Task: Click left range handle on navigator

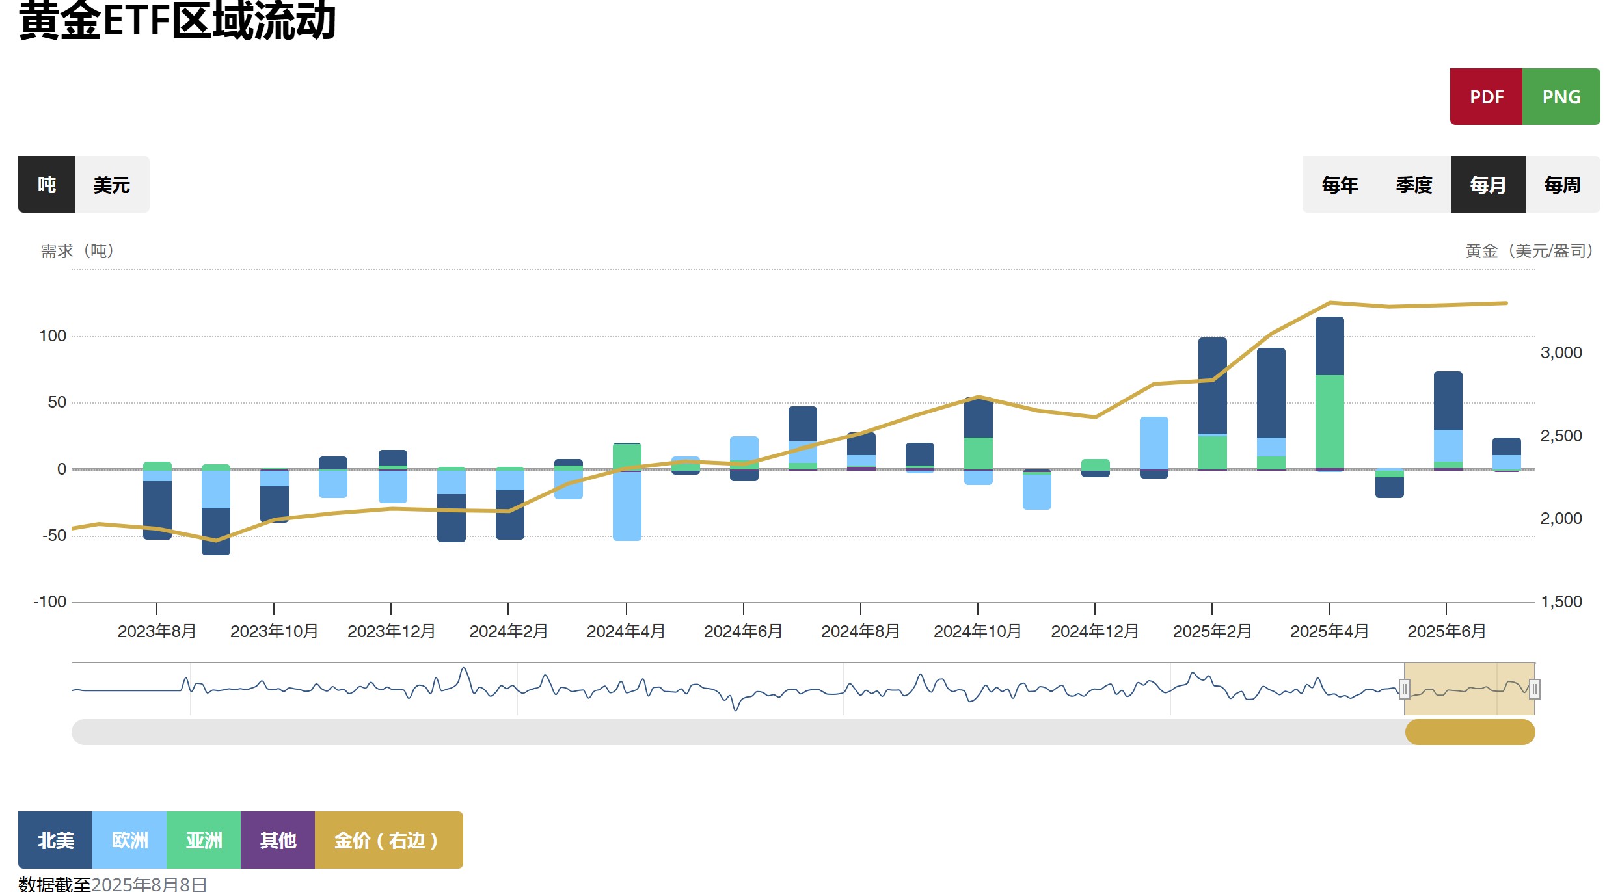Action: click(1404, 689)
